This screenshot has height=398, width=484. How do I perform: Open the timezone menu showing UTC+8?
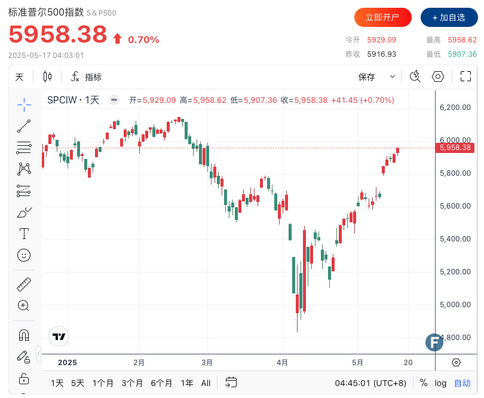point(370,383)
